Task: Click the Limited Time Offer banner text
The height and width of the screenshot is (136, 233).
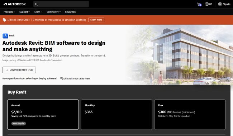Action: 47,20
